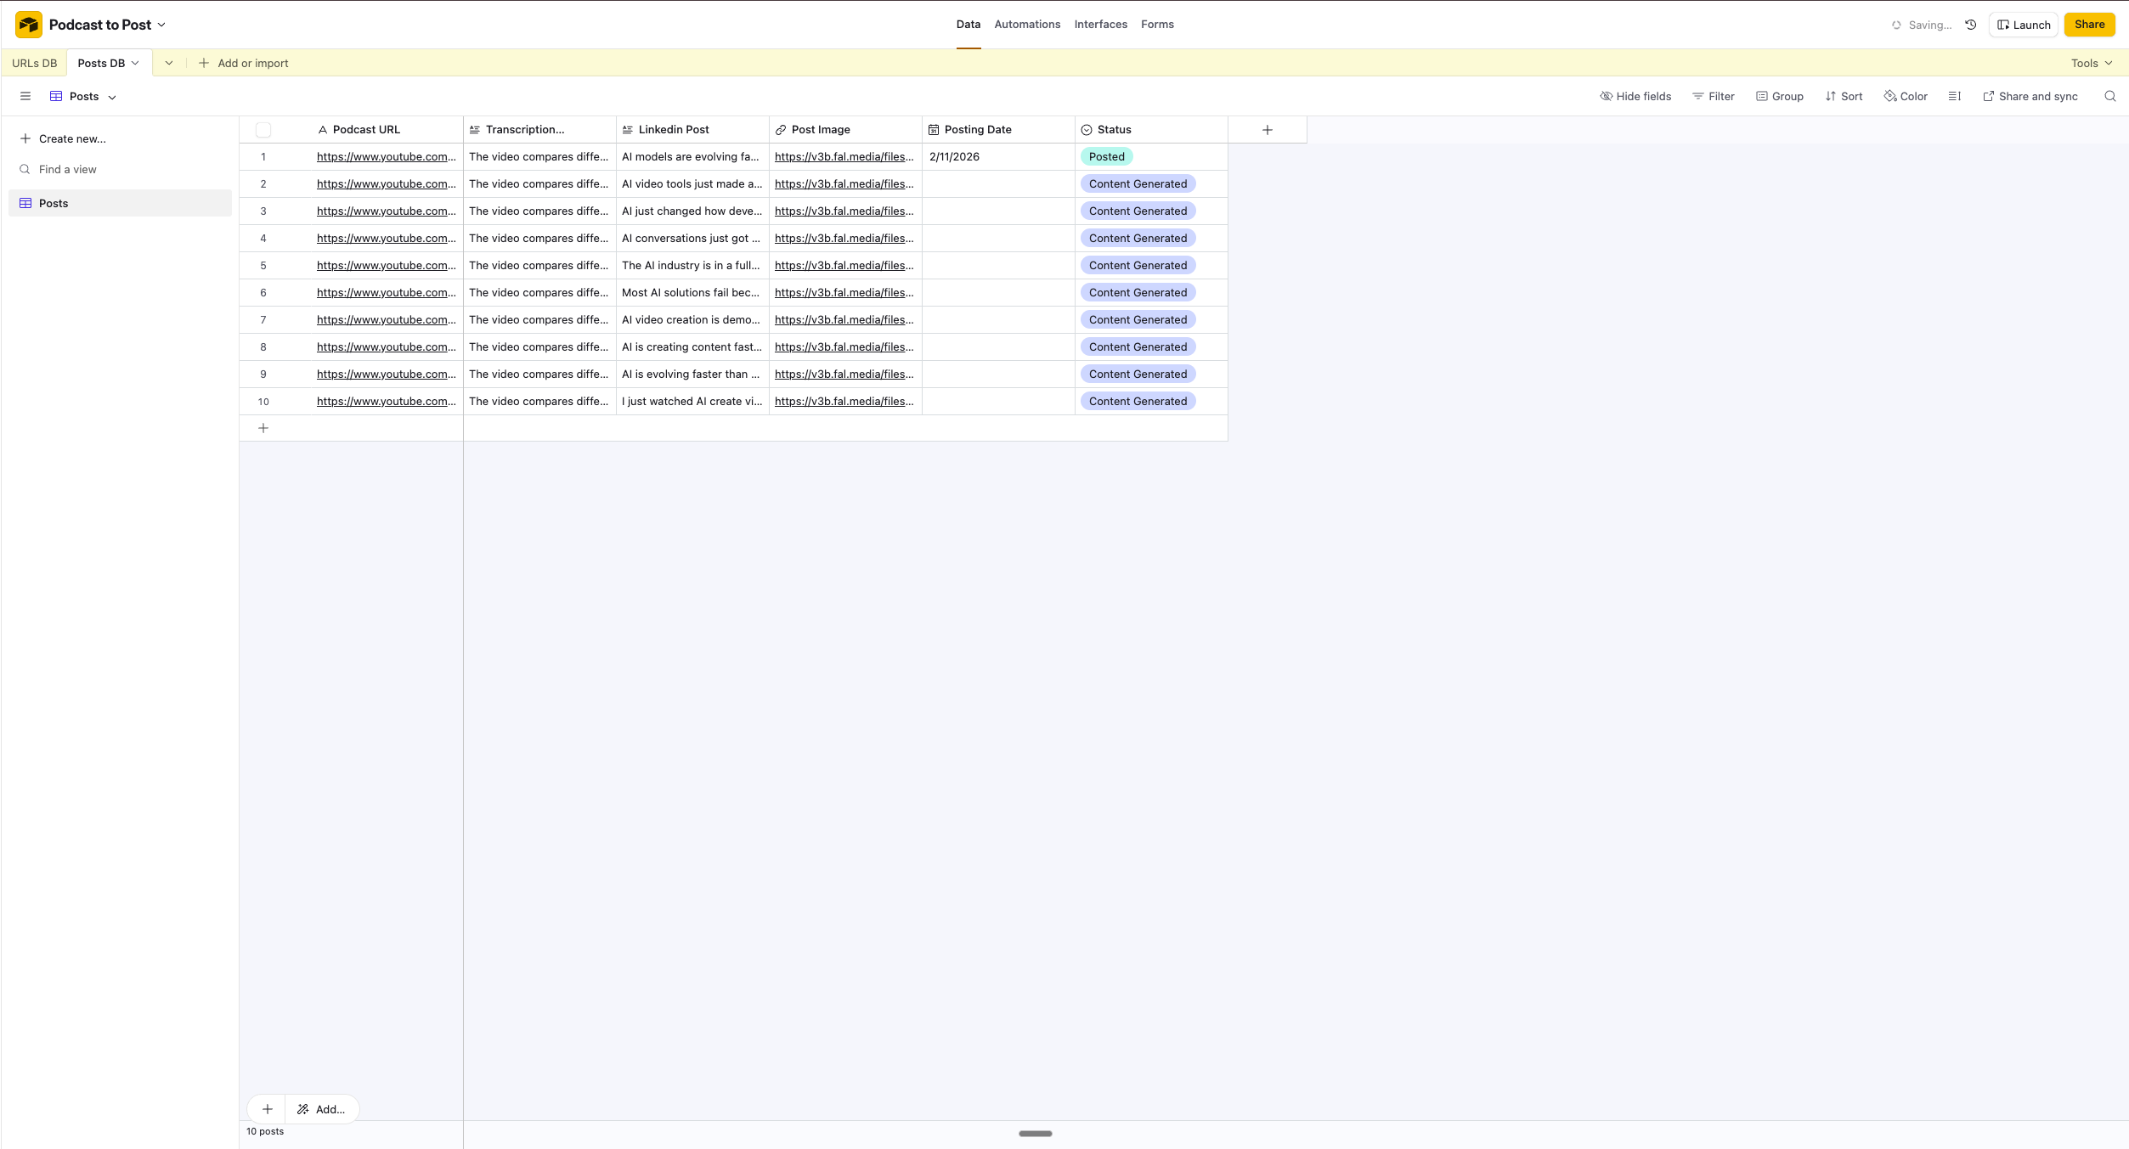Expand the Podcast to Post base dropdown
The height and width of the screenshot is (1149, 2129).
[161, 25]
